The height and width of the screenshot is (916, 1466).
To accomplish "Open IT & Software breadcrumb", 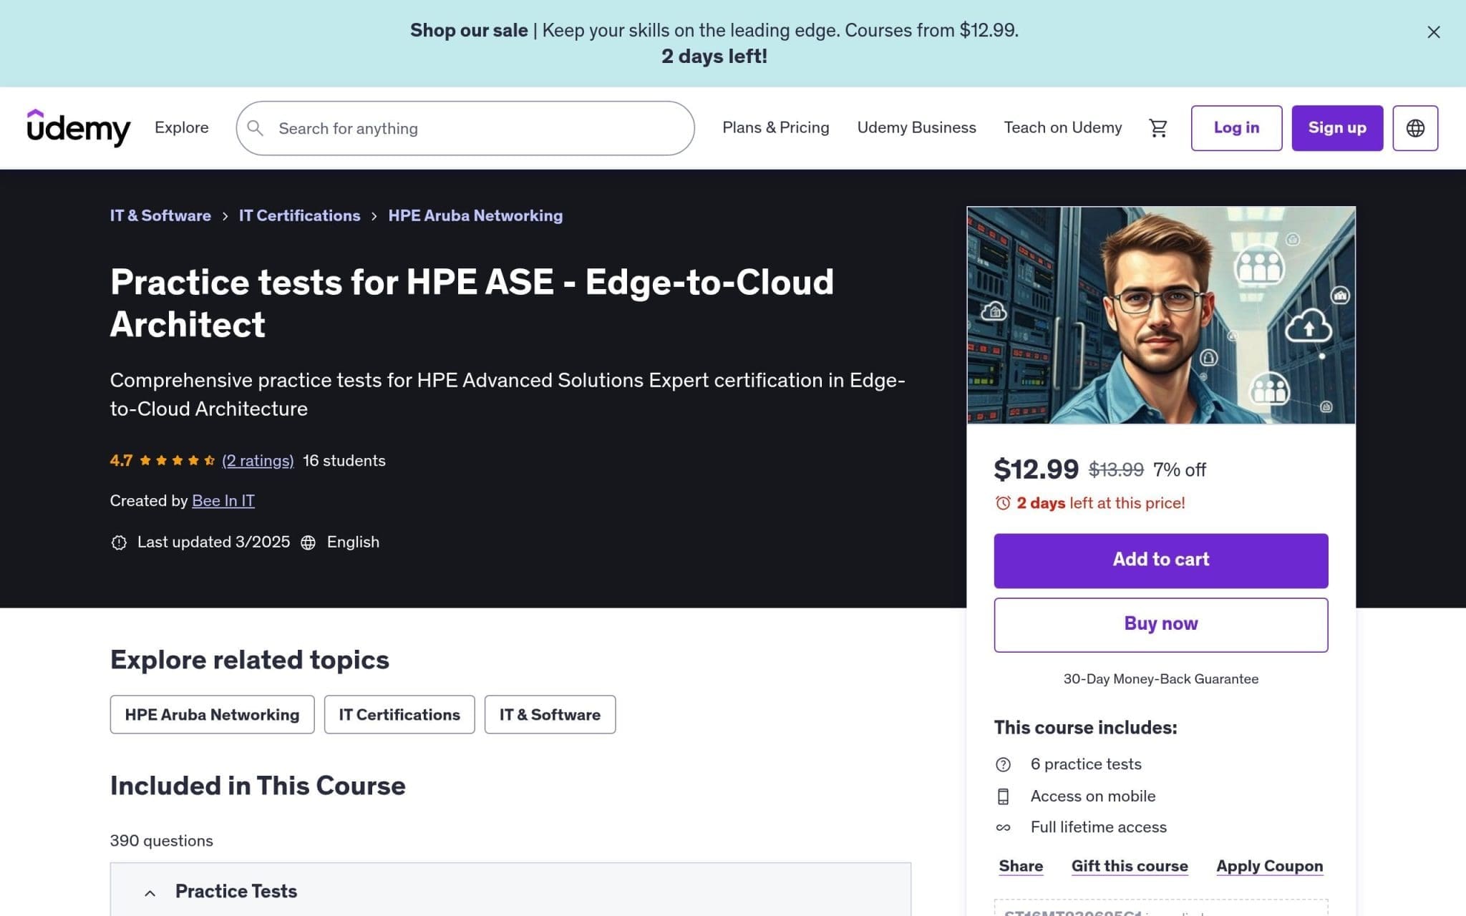I will 160,215.
